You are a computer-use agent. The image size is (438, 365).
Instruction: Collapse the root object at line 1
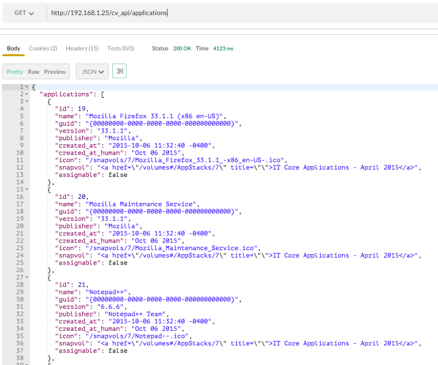pos(26,87)
